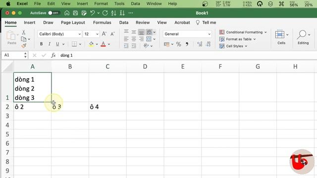Select column D header

[145, 67]
